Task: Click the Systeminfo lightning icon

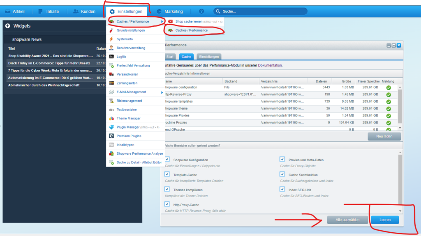Action: click(x=111, y=39)
